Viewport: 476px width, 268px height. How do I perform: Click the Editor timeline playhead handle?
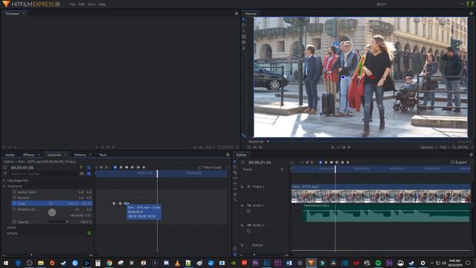point(335,169)
